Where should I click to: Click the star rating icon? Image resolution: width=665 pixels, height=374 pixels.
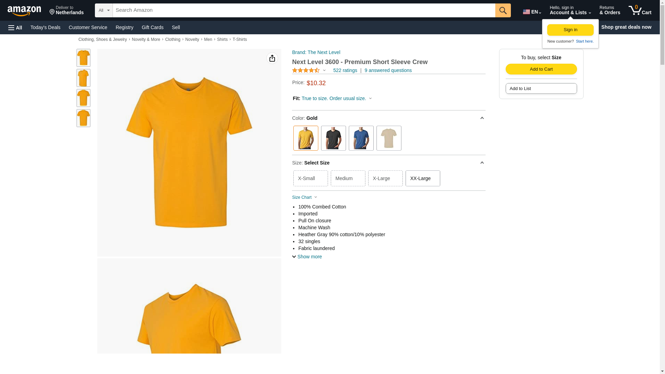click(x=306, y=70)
